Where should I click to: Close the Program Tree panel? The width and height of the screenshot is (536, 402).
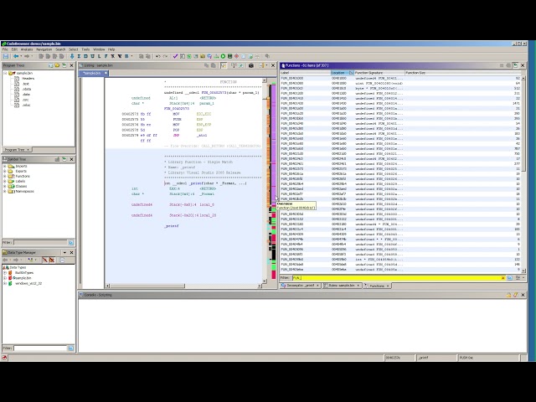(x=71, y=65)
